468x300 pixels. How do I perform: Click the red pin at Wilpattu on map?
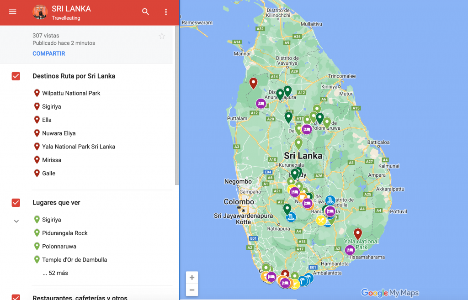tap(253, 83)
